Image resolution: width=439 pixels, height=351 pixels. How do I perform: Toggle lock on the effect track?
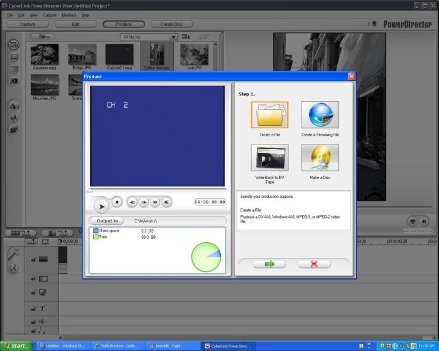point(33,279)
